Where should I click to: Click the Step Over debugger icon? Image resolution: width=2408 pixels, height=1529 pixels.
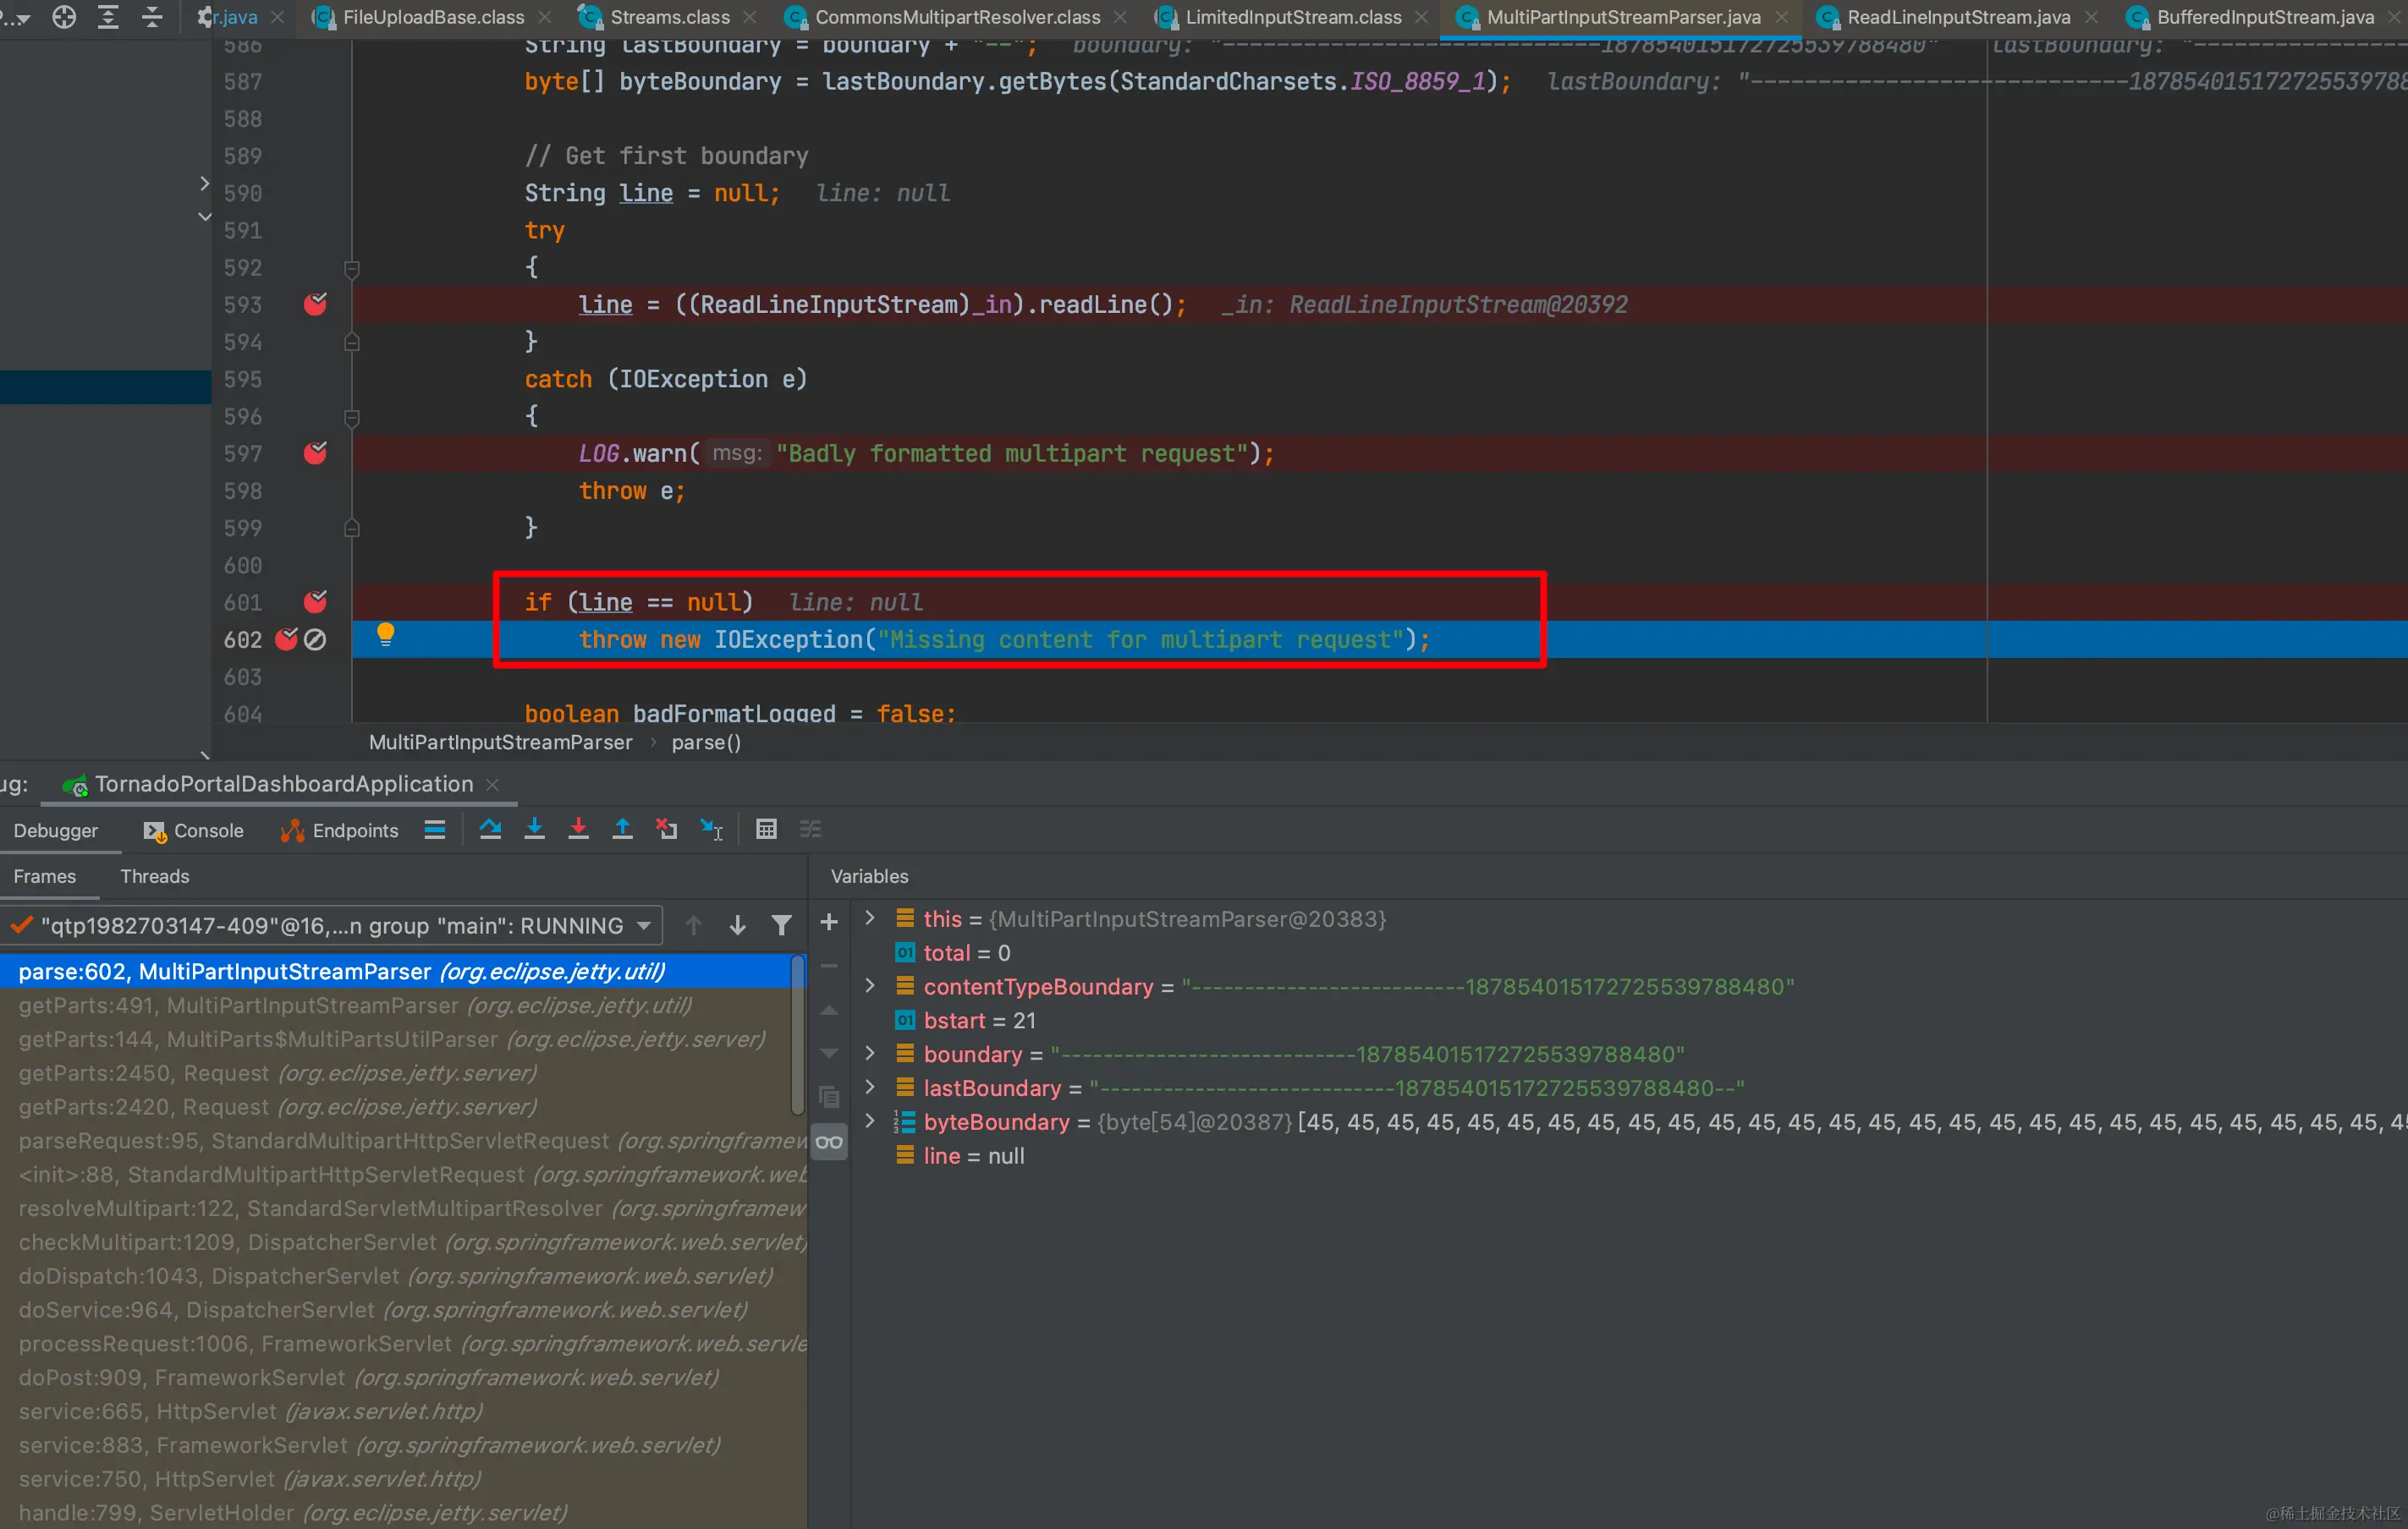pyautogui.click(x=490, y=830)
